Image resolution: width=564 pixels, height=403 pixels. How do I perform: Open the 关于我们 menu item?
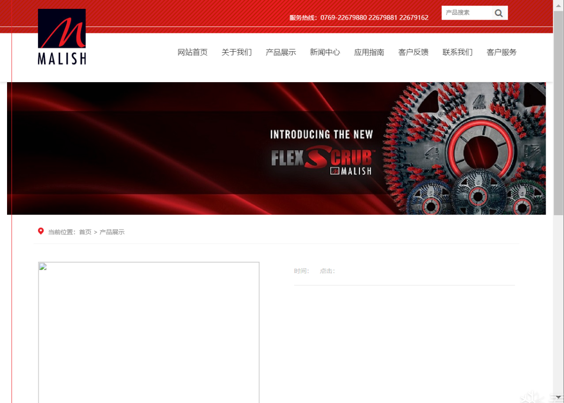coord(237,52)
